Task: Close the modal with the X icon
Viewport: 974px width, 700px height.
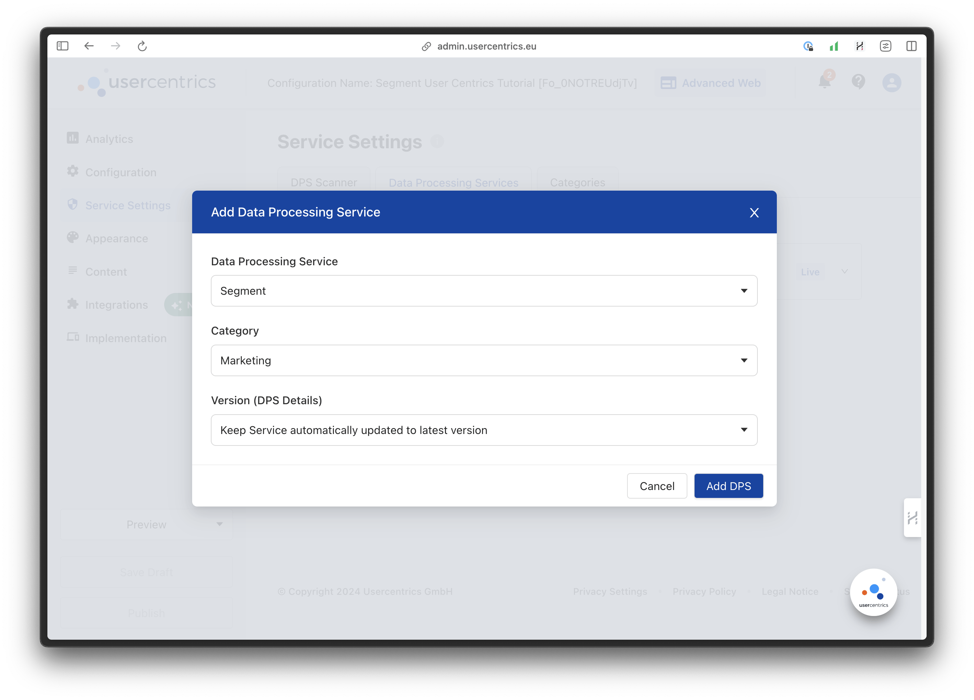Action: point(755,213)
